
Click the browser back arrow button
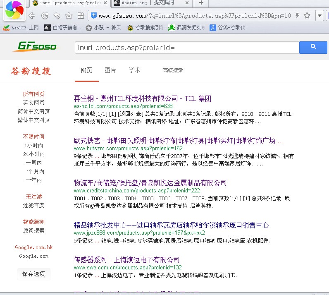[x=32, y=16]
